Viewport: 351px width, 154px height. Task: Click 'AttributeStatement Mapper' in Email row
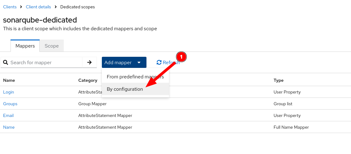click(x=105, y=115)
